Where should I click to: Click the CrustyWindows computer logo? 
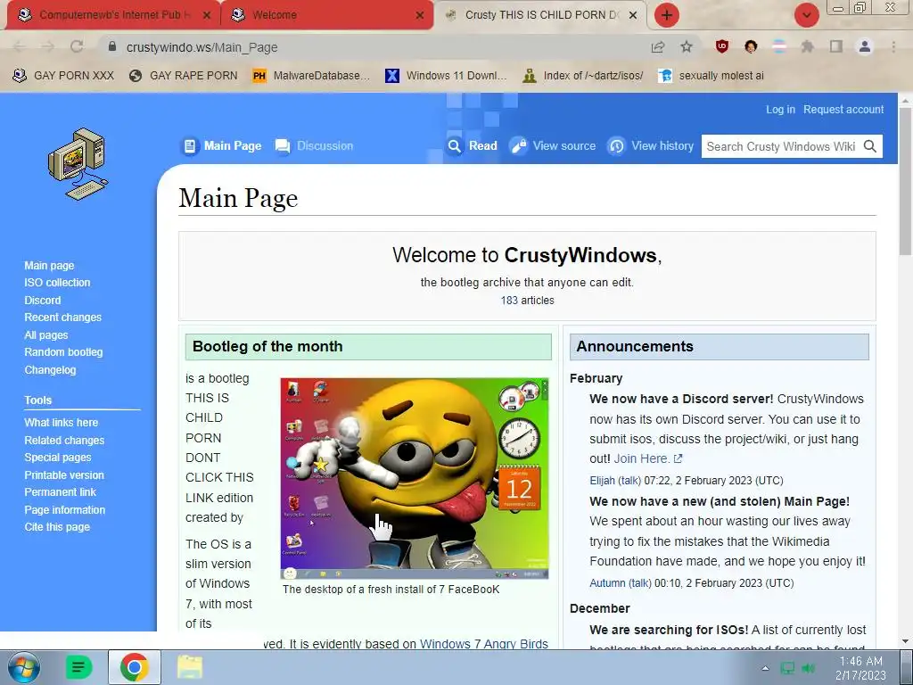pos(78,164)
